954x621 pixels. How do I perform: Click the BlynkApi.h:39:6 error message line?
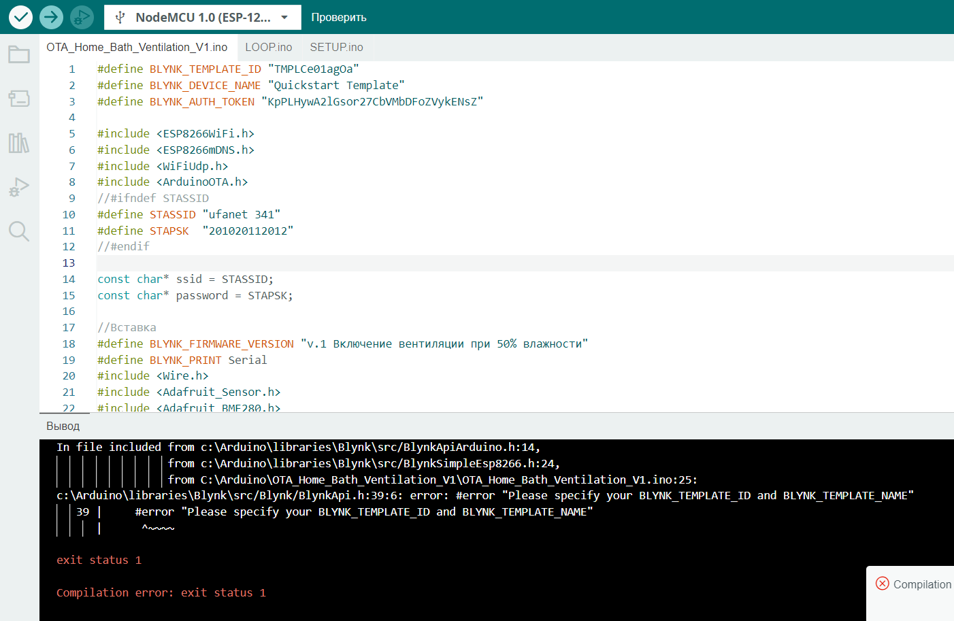(485, 495)
